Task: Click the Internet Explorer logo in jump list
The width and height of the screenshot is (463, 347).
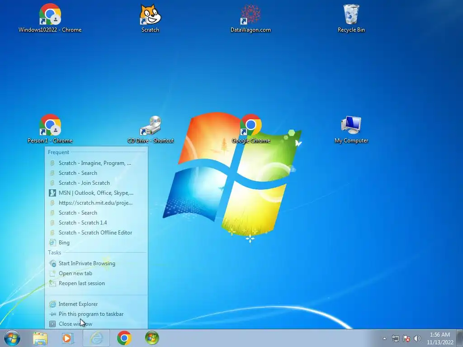Action: point(52,304)
